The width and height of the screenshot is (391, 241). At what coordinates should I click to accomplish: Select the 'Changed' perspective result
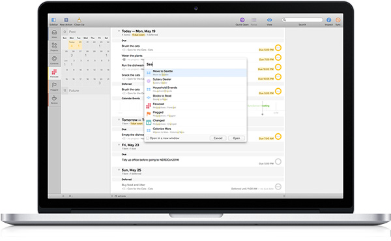pyautogui.click(x=195, y=122)
